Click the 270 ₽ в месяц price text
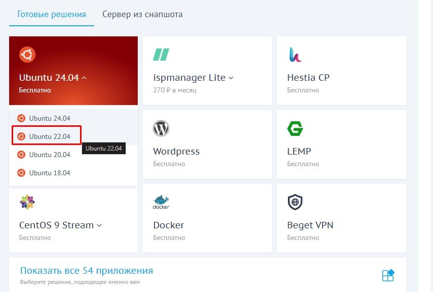This screenshot has height=292, width=433. (175, 90)
